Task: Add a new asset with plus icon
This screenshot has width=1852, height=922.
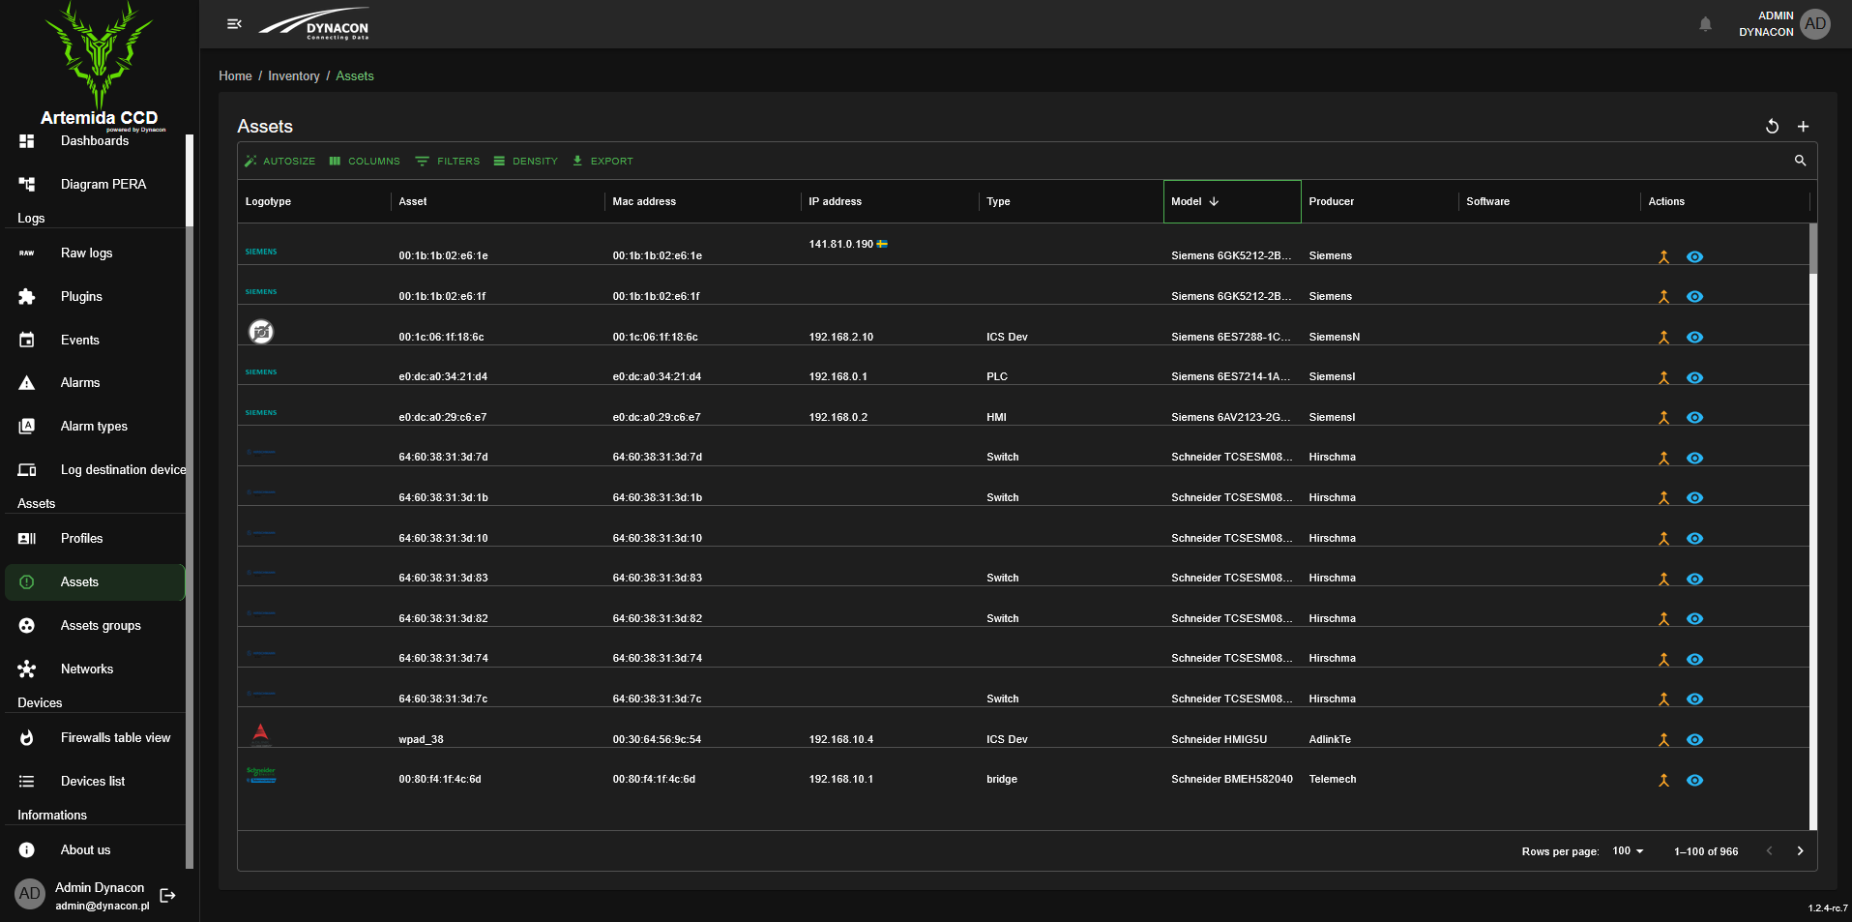Action: pyautogui.click(x=1803, y=127)
